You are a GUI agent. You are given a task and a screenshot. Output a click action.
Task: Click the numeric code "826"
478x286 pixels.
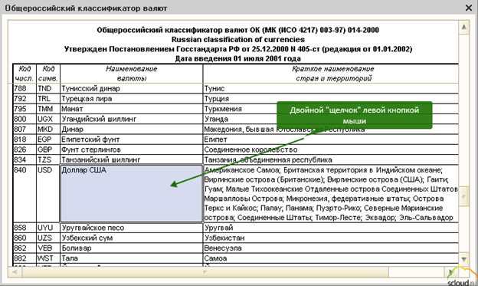pyautogui.click(x=20, y=150)
